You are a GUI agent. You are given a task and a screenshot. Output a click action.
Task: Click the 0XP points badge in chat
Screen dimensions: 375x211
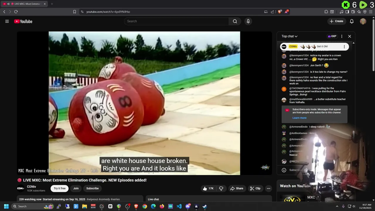(332, 36)
